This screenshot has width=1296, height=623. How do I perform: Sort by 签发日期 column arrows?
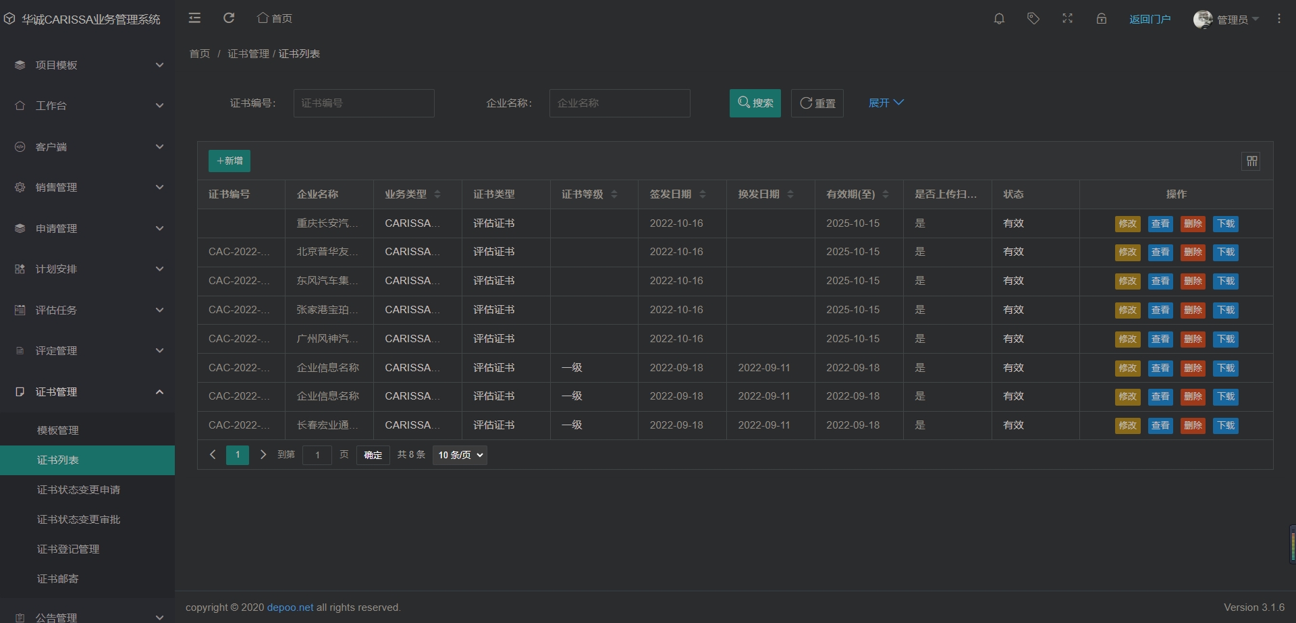pos(703,194)
